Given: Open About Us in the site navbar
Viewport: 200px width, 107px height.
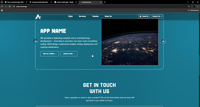Looking at the screenshot, I should coord(108,16).
